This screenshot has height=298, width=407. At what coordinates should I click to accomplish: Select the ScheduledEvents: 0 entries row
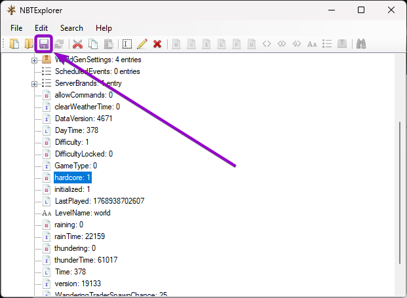click(98, 71)
